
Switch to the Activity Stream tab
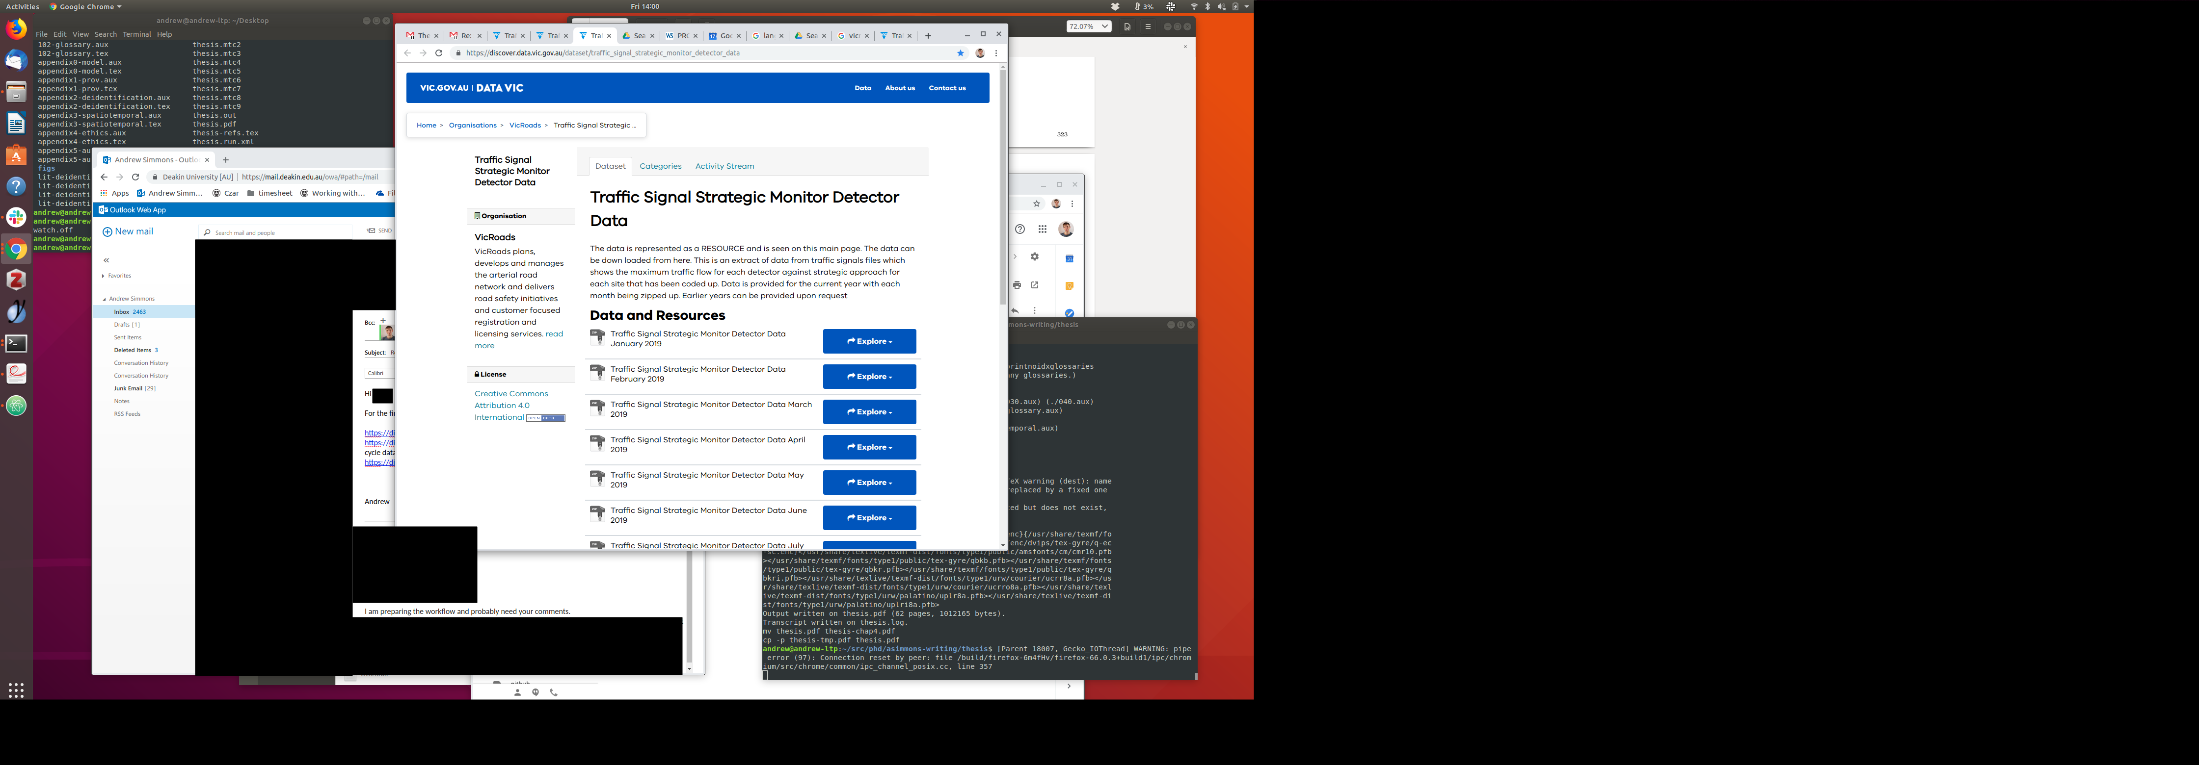pos(724,166)
